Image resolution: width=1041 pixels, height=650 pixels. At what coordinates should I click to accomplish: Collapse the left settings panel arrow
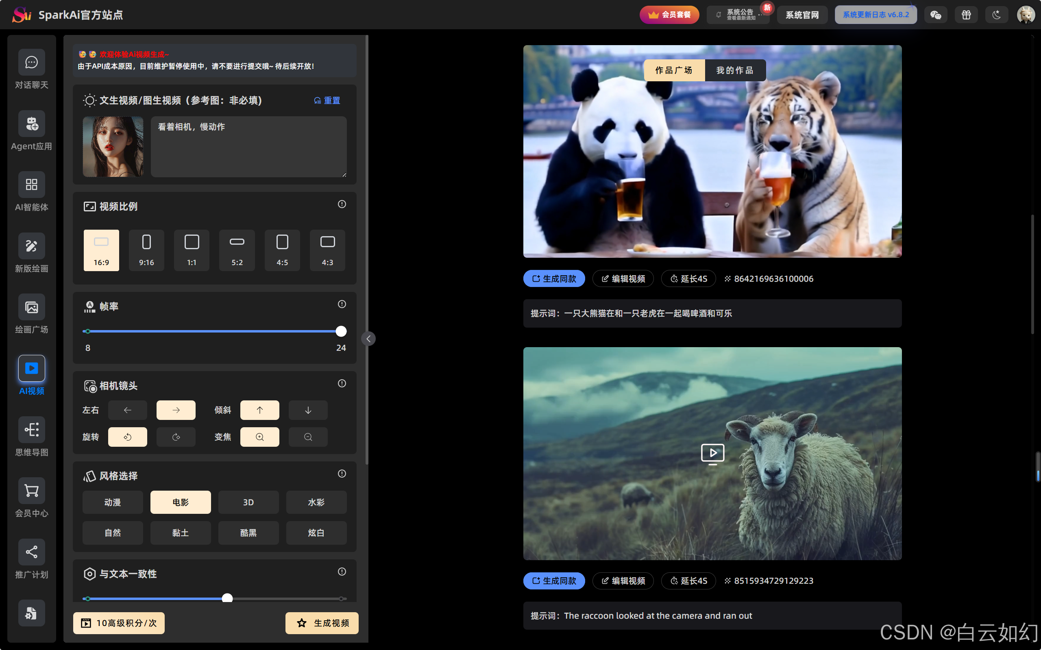[x=368, y=339]
